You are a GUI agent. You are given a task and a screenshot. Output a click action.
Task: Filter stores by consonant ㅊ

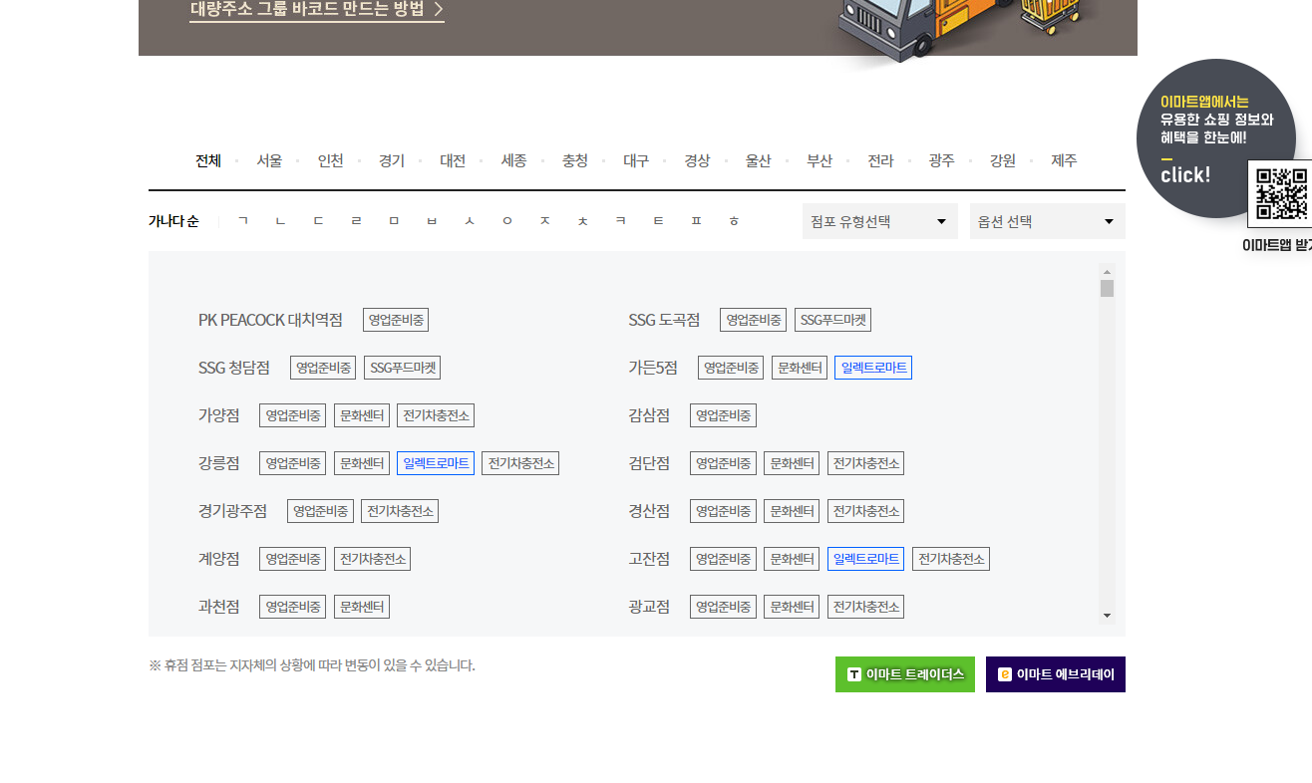pos(583,221)
